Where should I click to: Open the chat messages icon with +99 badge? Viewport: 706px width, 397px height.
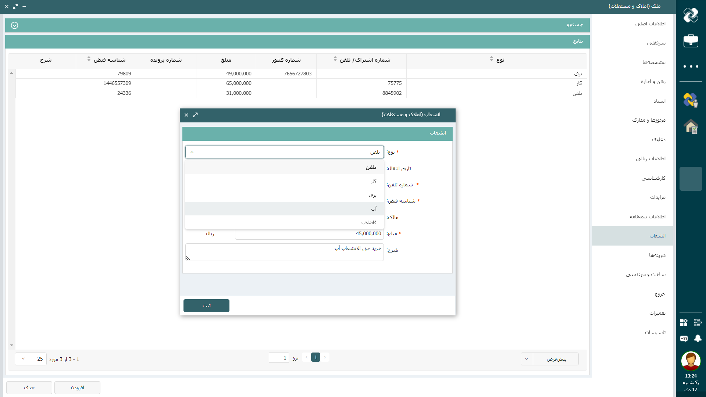click(x=684, y=338)
